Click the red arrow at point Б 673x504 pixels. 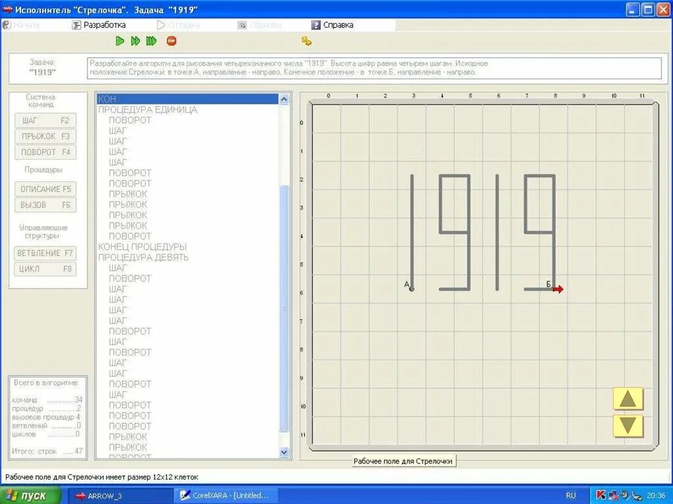tap(557, 289)
